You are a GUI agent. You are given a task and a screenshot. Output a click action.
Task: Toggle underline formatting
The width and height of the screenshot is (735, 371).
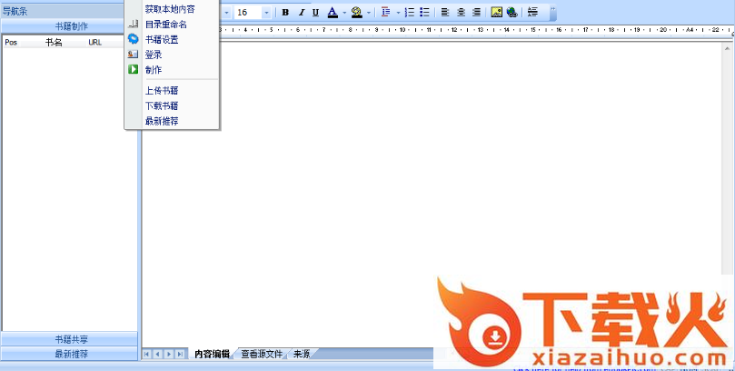click(315, 13)
